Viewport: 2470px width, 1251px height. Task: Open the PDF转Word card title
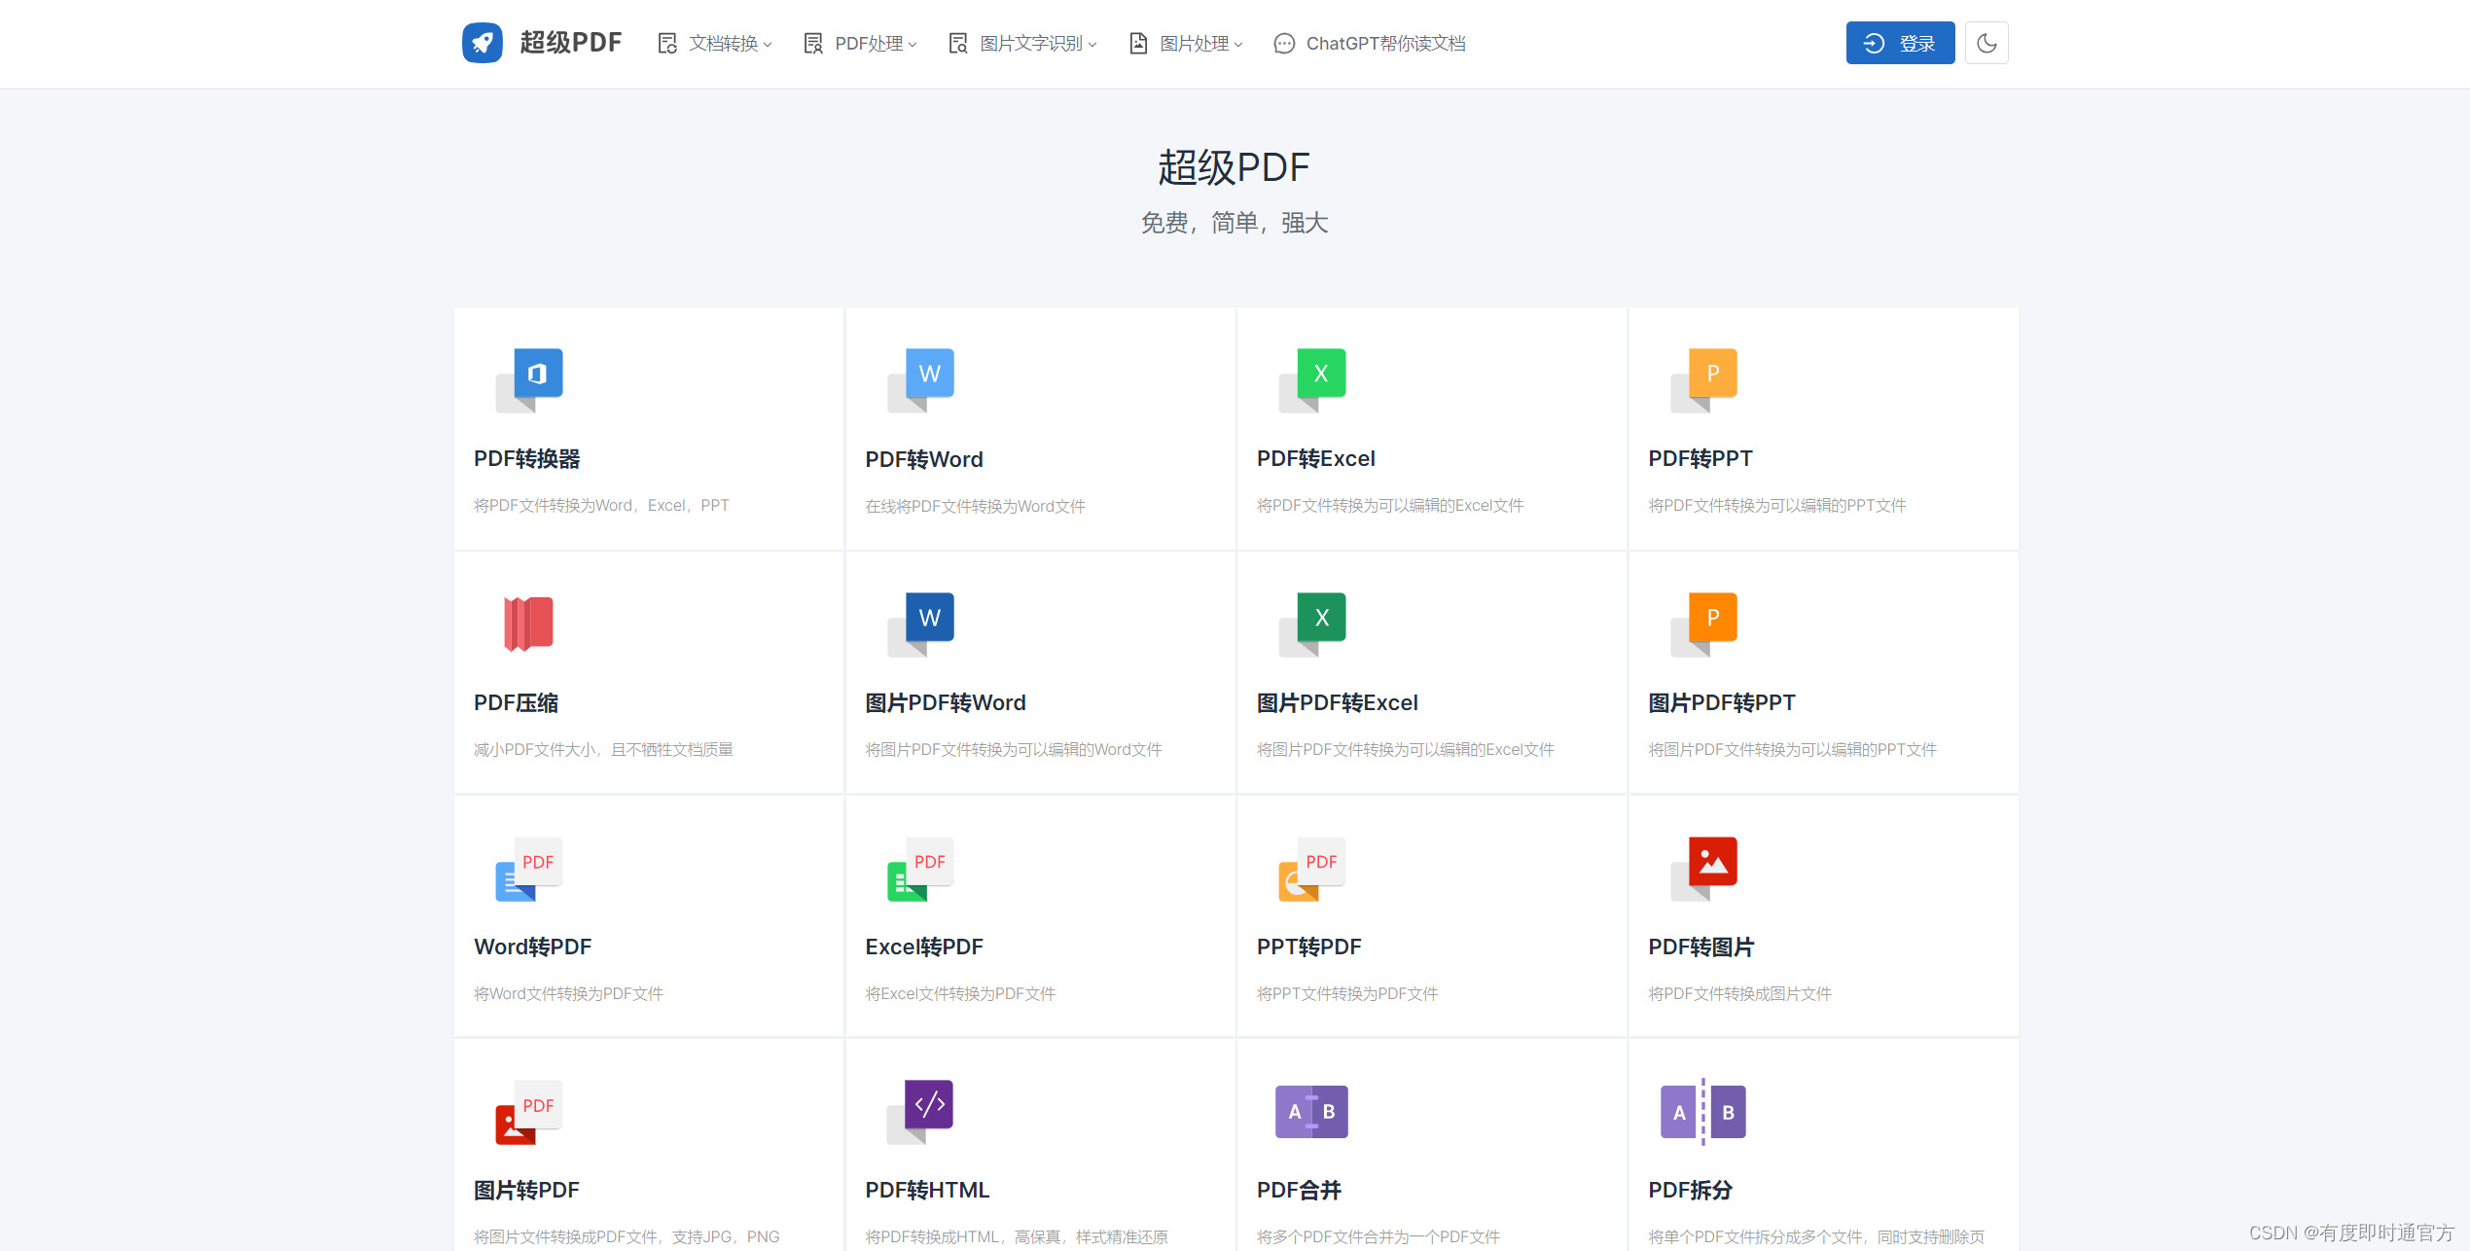924,459
